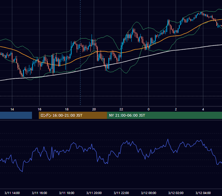Click the upper axis label 16

(40, 109)
